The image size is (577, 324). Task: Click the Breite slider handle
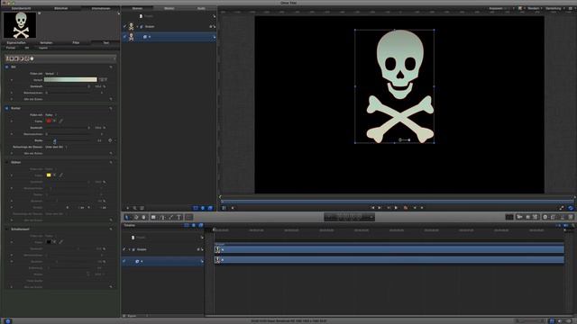point(55,140)
